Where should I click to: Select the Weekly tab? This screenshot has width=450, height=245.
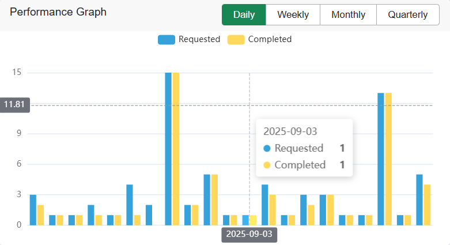pyautogui.click(x=293, y=14)
